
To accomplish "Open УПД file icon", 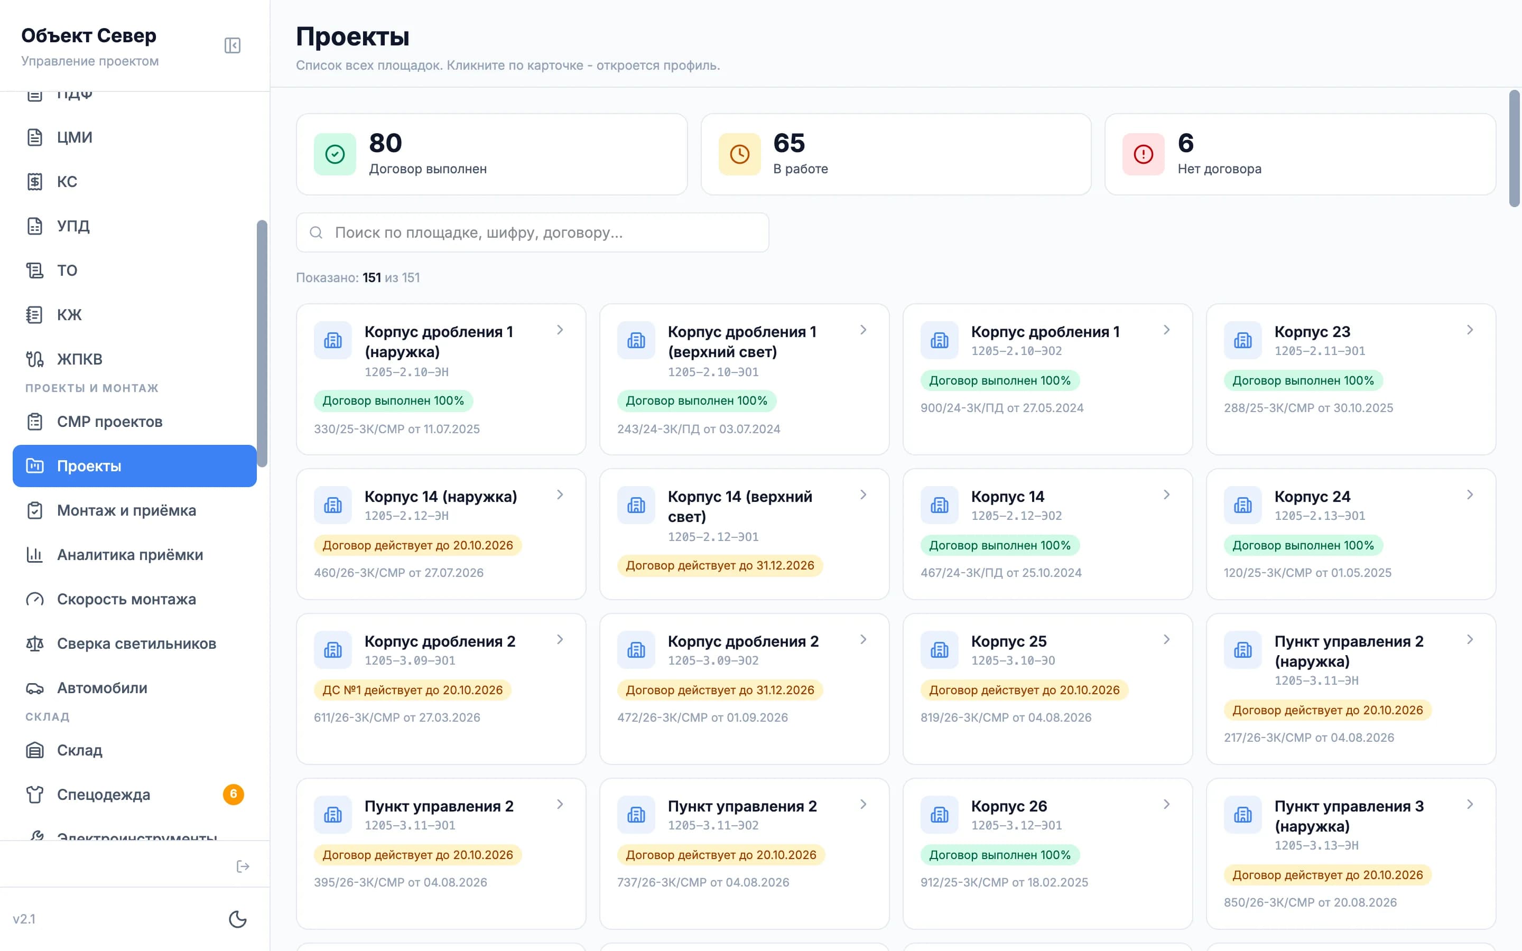I will pyautogui.click(x=34, y=226).
